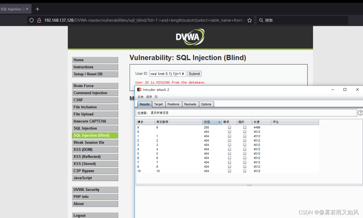363x218 pixels.
Task: Open the attack (攻击) menu
Action: [x=140, y=97]
